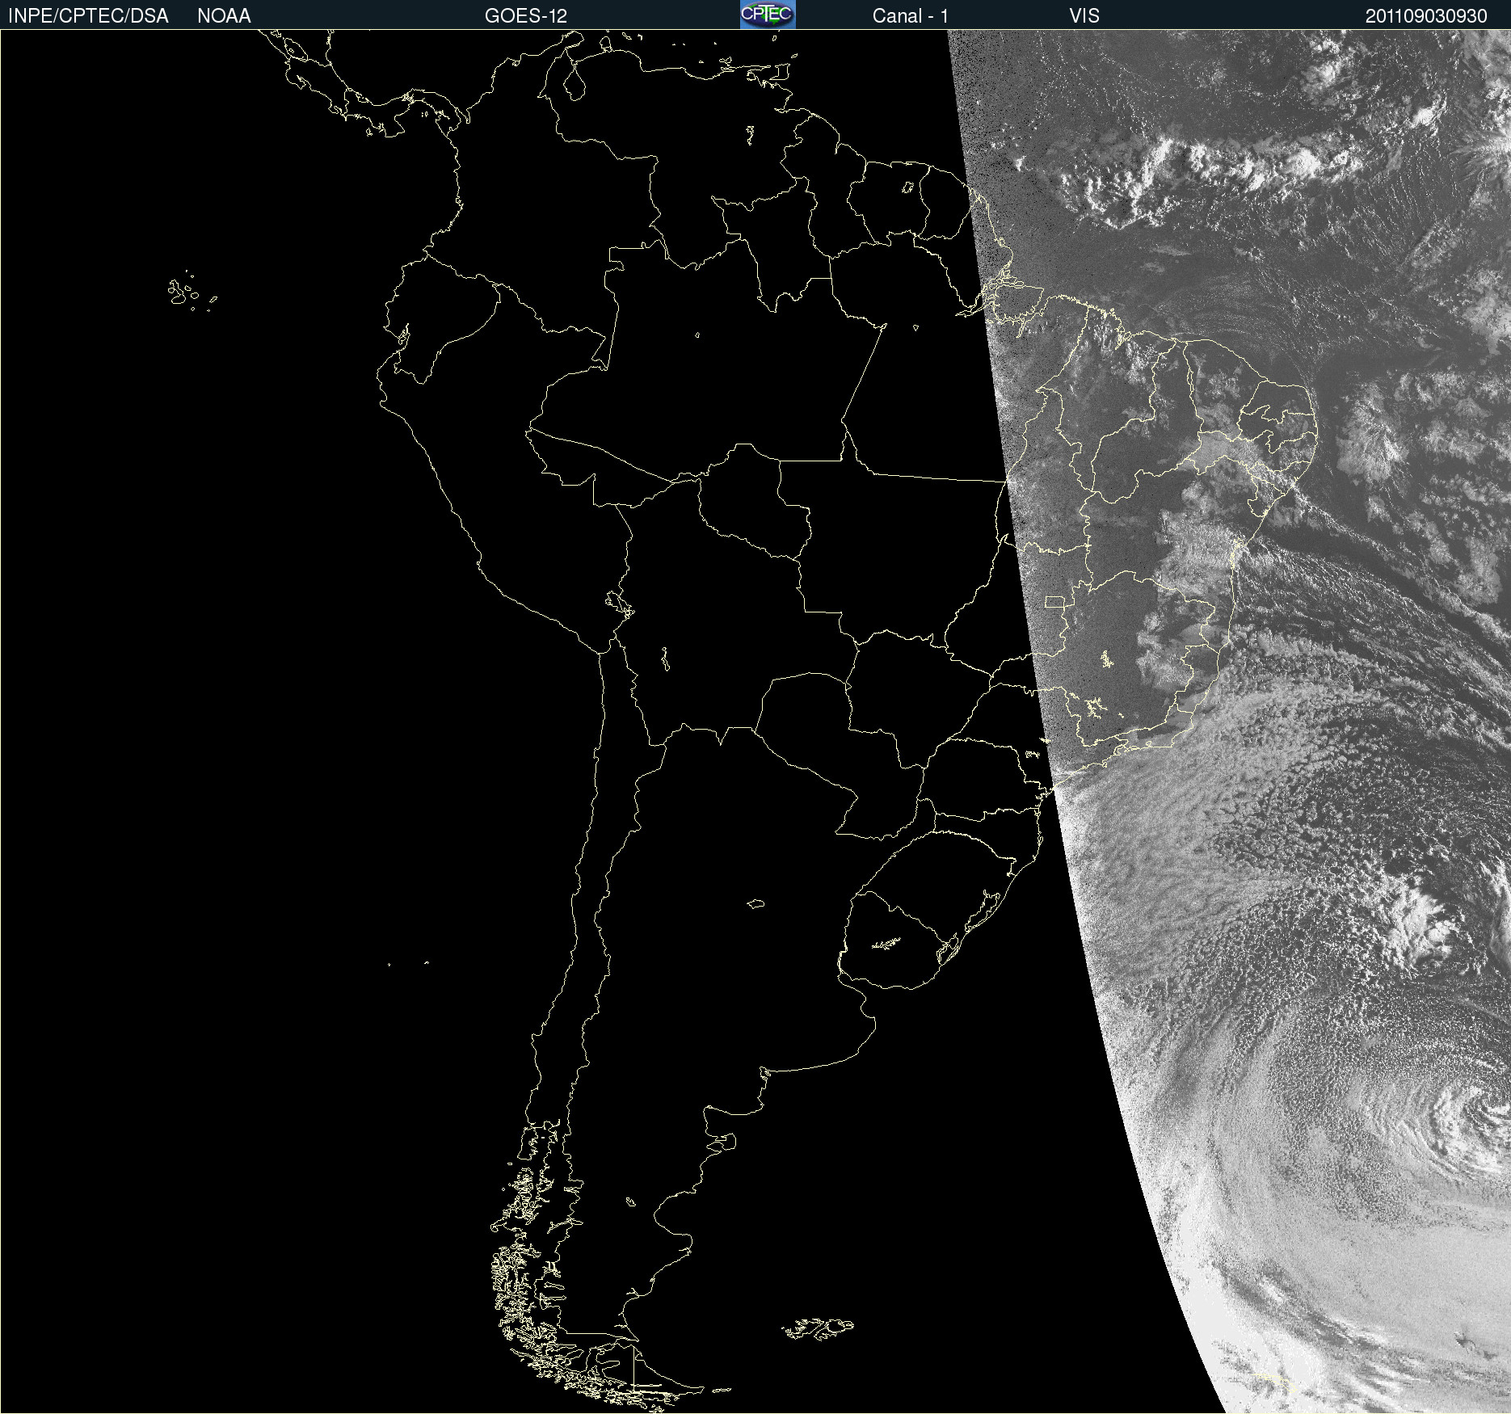Click the VIS band label

point(1084,16)
